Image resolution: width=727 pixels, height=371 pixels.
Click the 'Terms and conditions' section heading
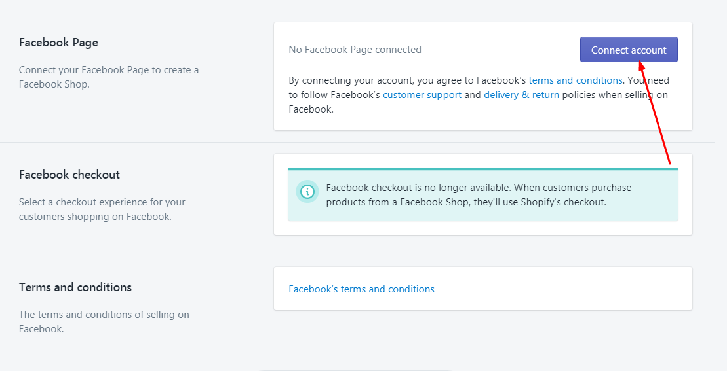tap(75, 287)
